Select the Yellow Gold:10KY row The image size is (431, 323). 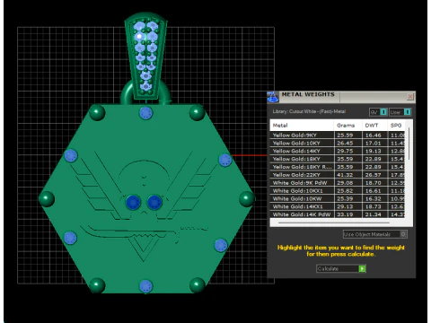click(338, 143)
